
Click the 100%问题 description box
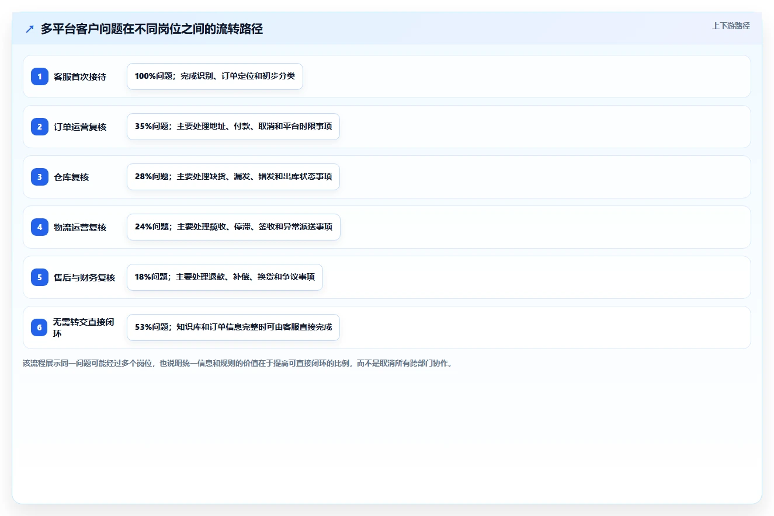click(x=215, y=76)
